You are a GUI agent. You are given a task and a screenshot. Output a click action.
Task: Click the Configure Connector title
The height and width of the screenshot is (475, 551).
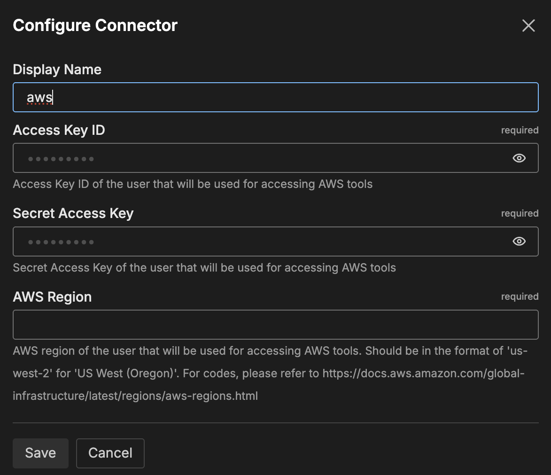click(x=95, y=25)
